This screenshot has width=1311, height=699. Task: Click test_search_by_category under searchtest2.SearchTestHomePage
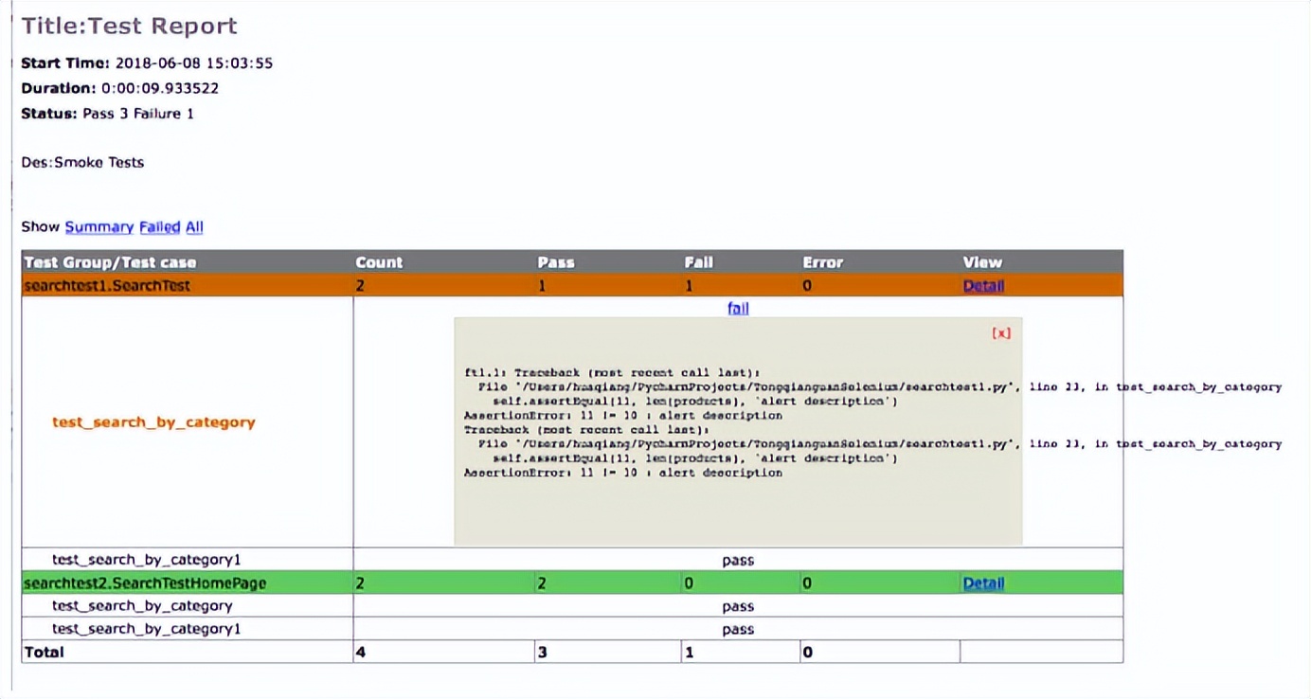[x=142, y=606]
